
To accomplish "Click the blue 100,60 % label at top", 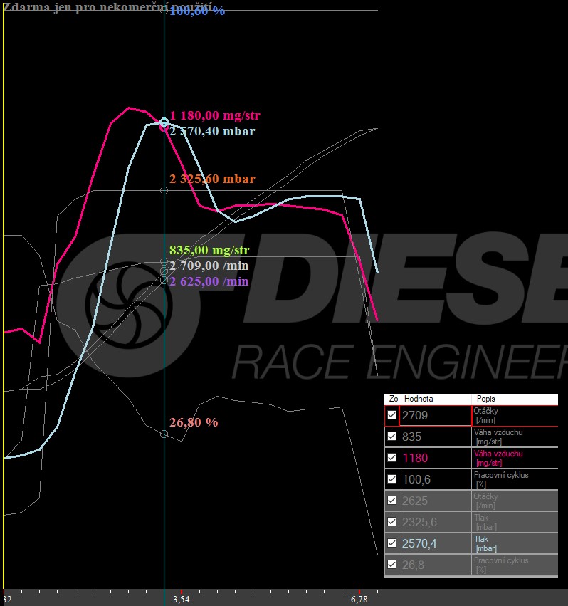I will point(197,11).
